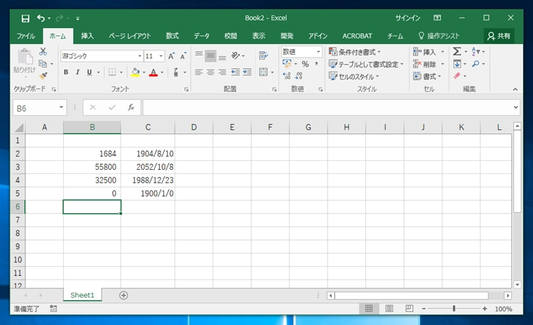Align text right
This screenshot has width=533, height=325.
click(x=222, y=72)
